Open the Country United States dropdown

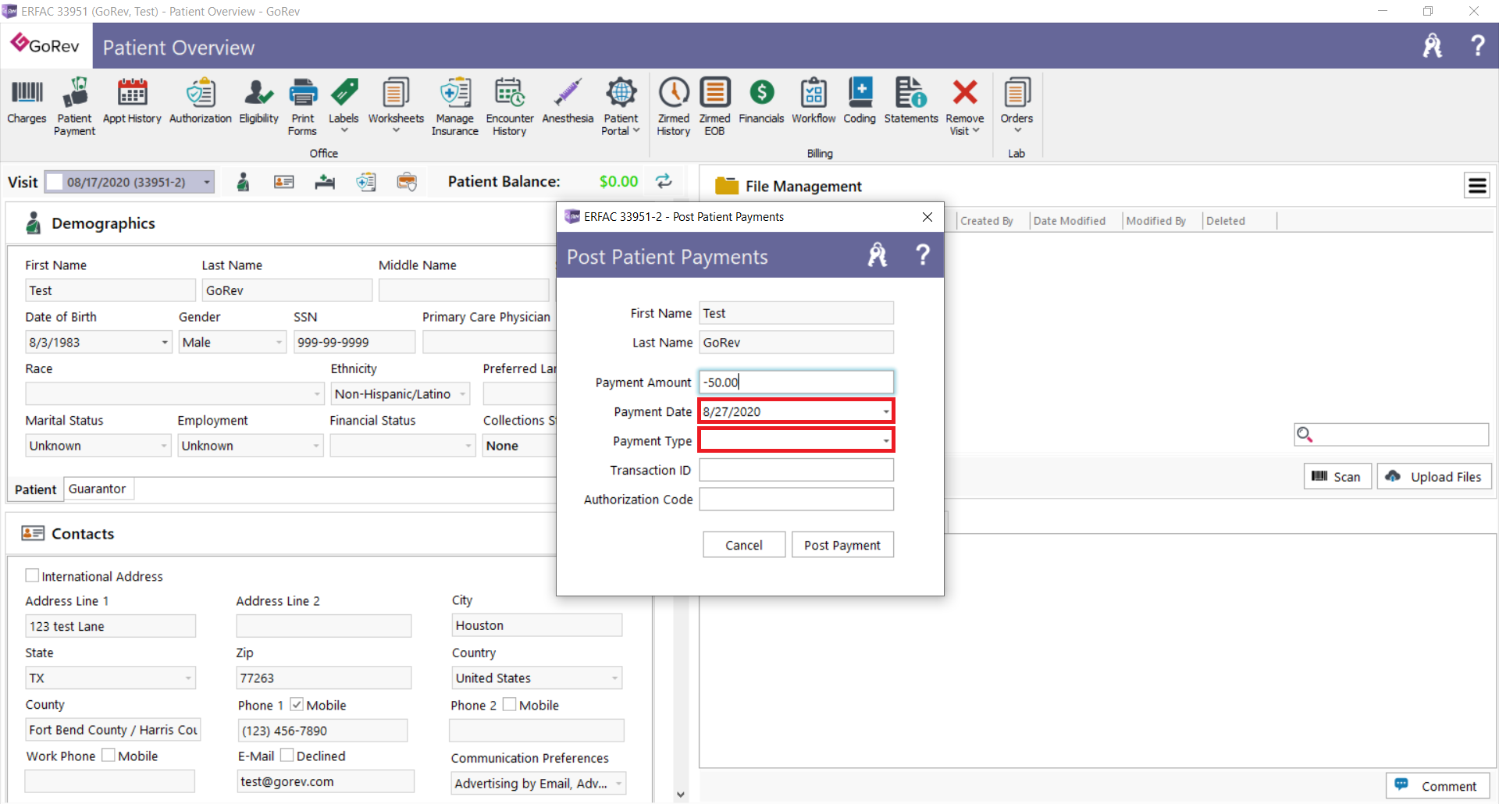pyautogui.click(x=615, y=678)
